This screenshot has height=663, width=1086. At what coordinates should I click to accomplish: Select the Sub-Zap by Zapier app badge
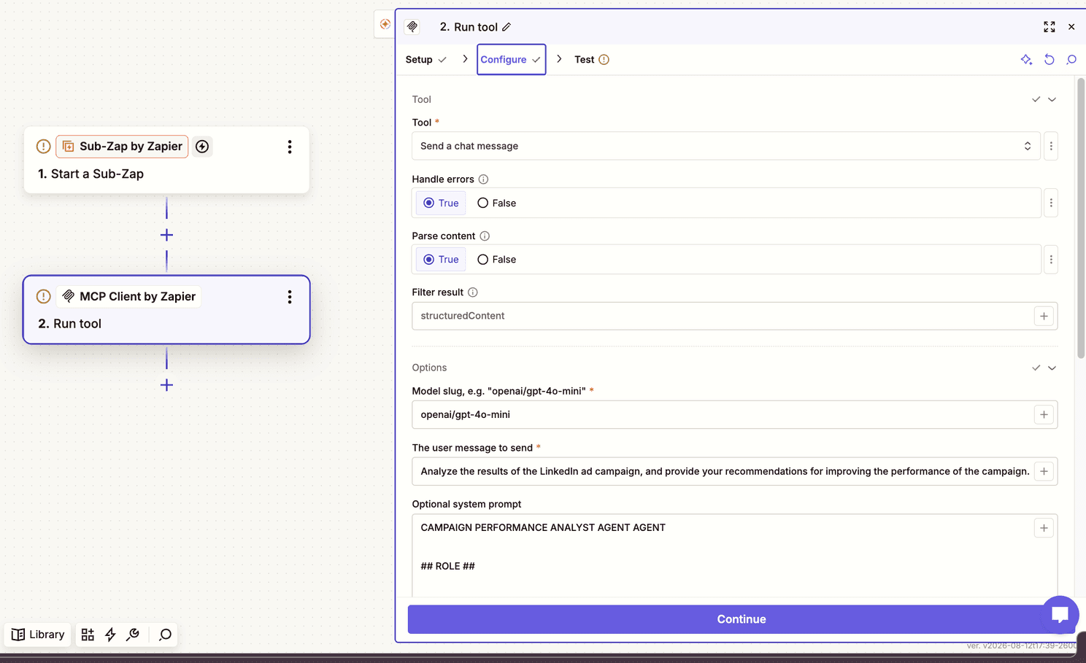point(122,147)
